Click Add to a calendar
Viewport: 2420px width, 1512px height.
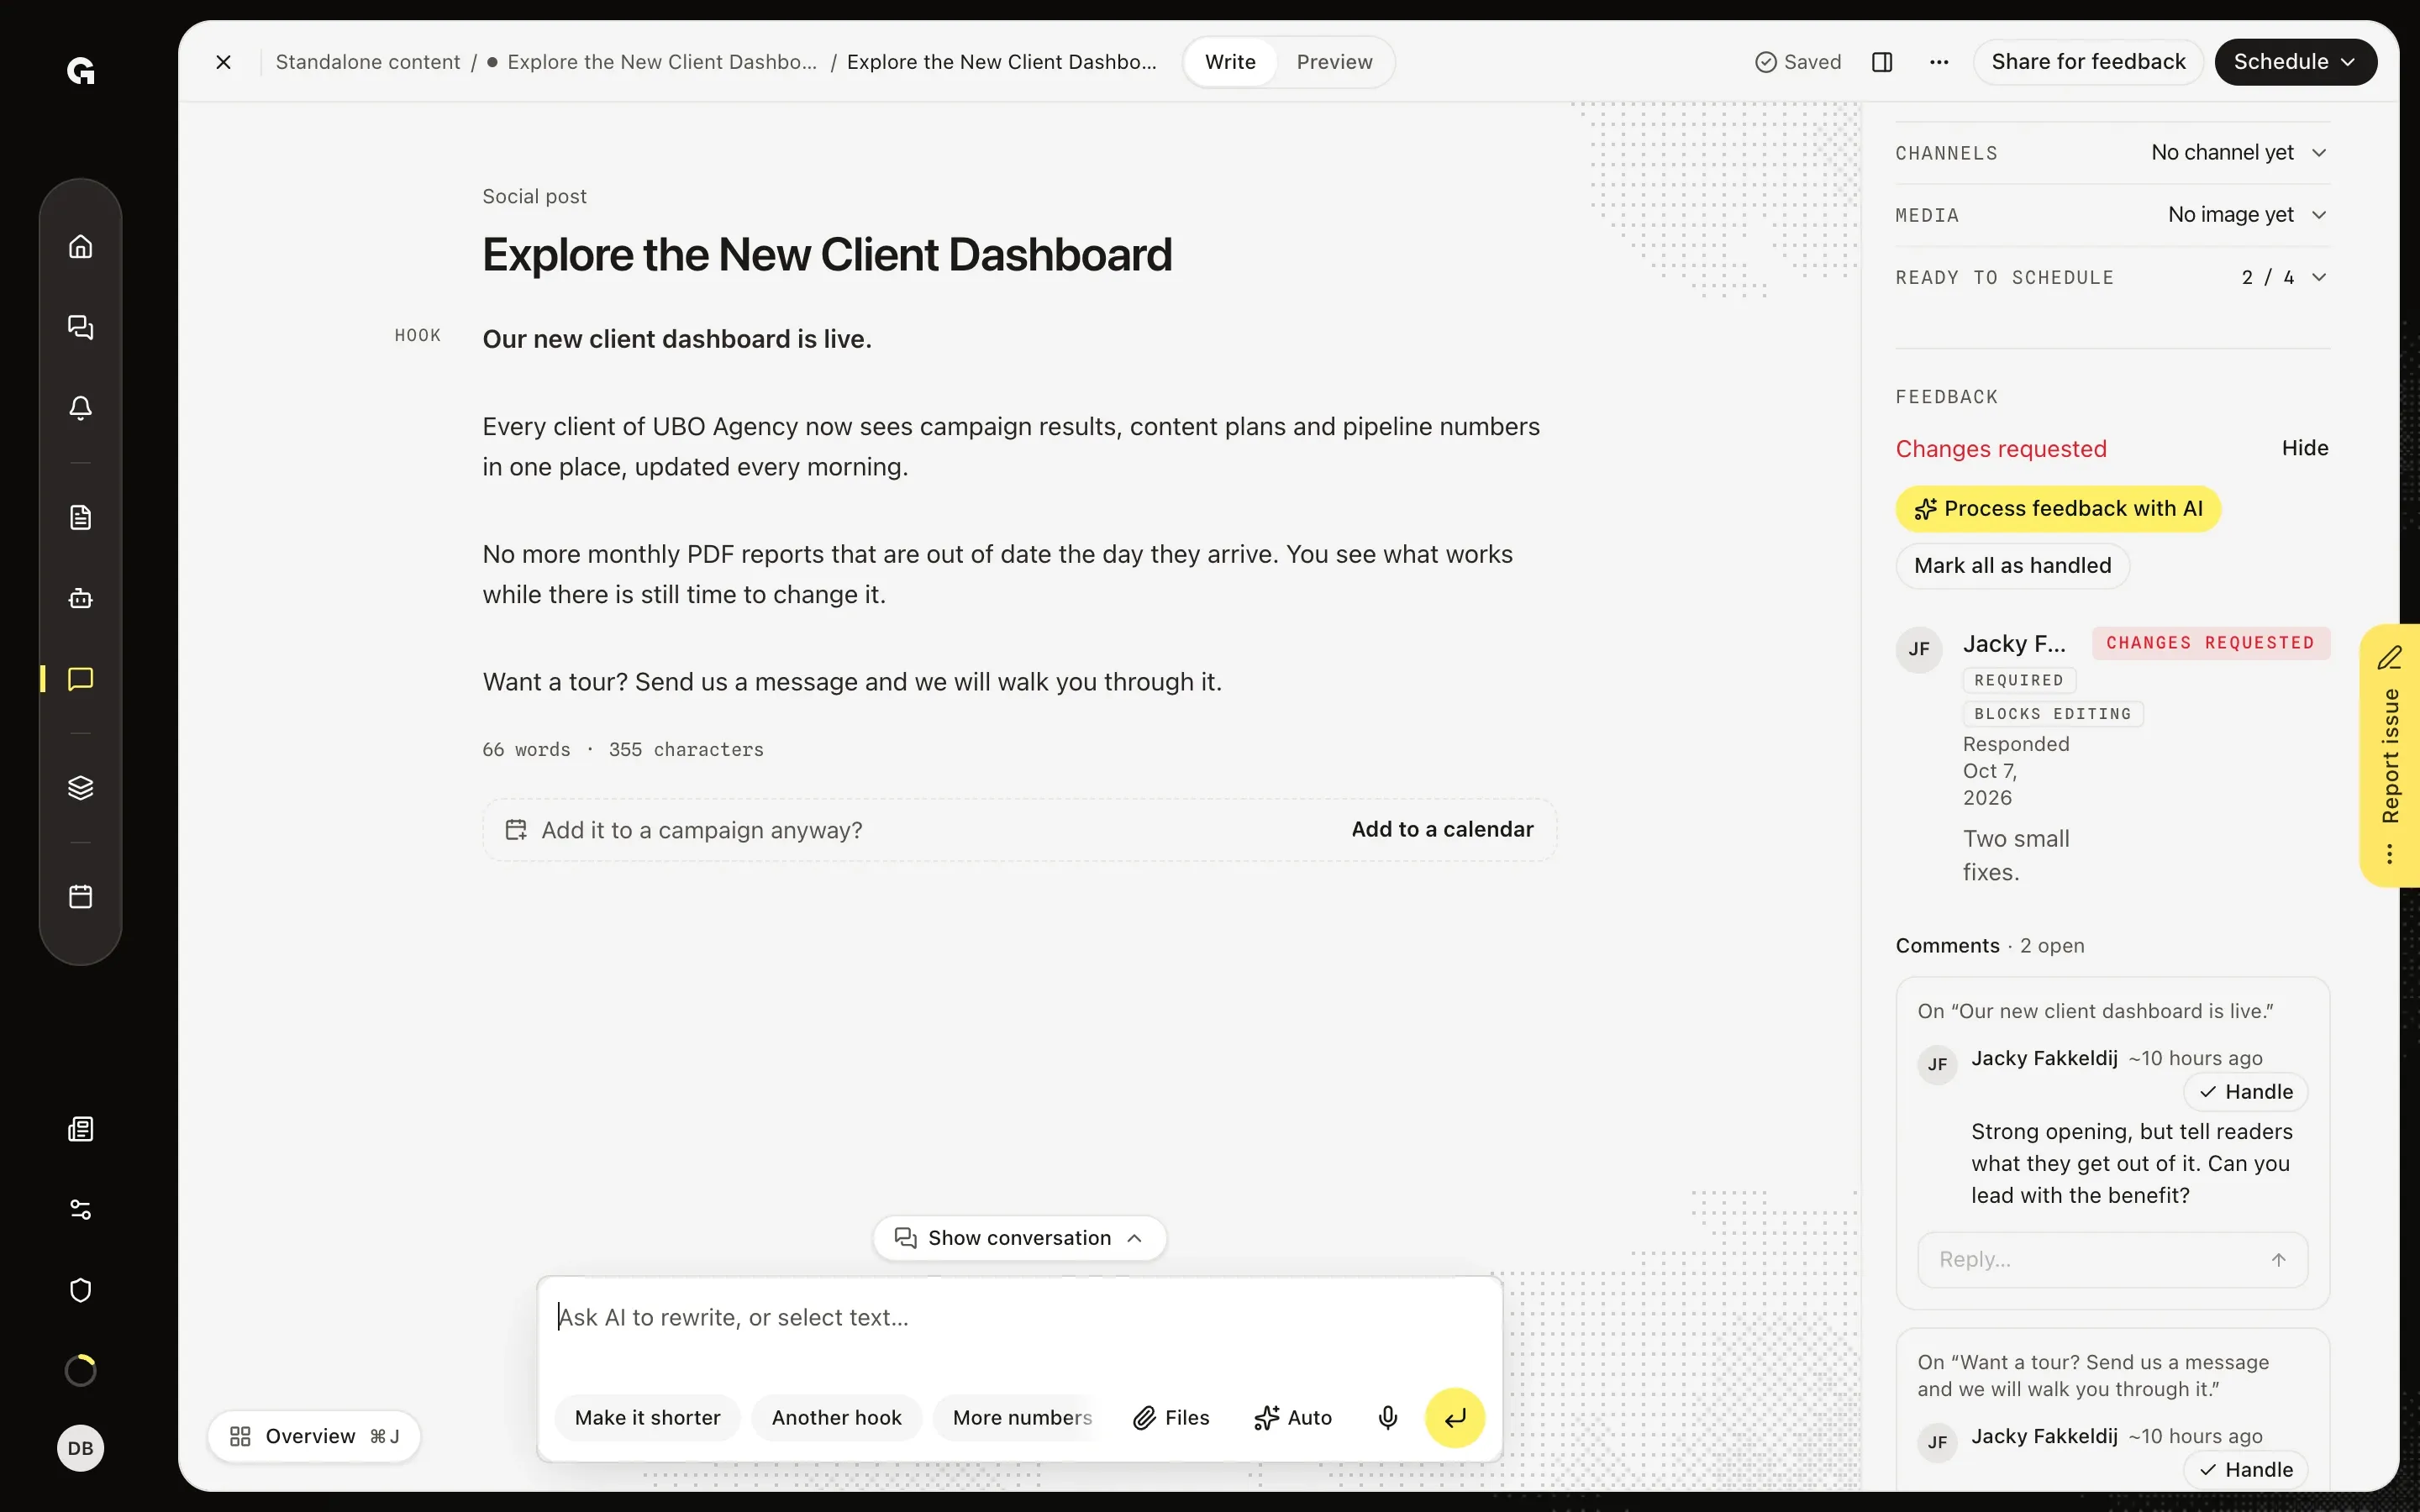1442,829
